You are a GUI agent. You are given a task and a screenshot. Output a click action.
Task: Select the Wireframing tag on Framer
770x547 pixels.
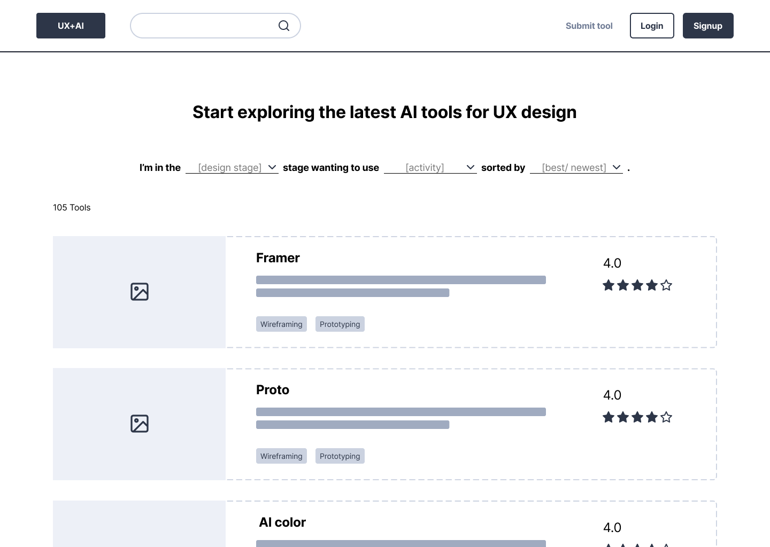point(281,324)
